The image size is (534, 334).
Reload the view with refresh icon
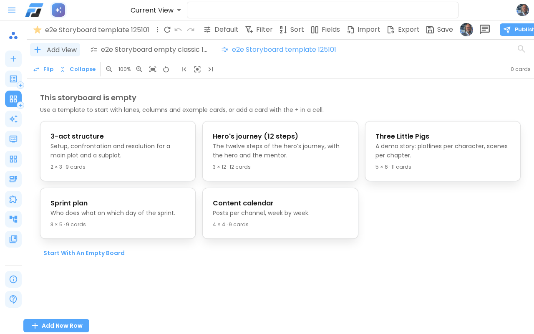click(167, 30)
